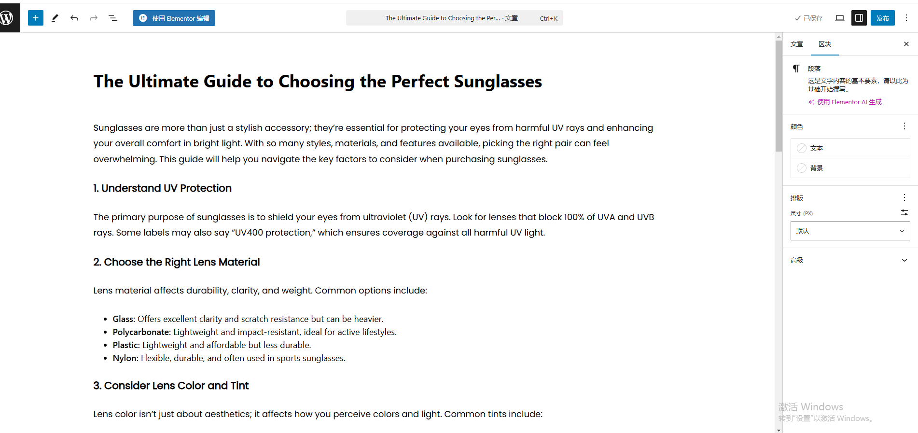This screenshot has width=918, height=433.
Task: Click the 使用 Elementor 编辑 button
Action: (174, 18)
